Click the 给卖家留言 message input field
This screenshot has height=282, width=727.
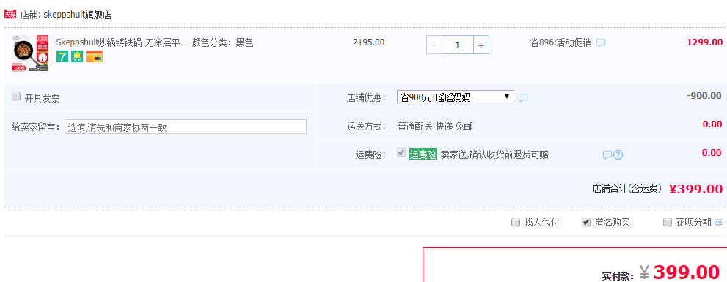(186, 127)
